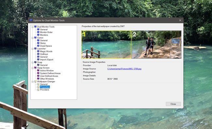Open Providers under Wallpaper Changer

[x=44, y=89]
